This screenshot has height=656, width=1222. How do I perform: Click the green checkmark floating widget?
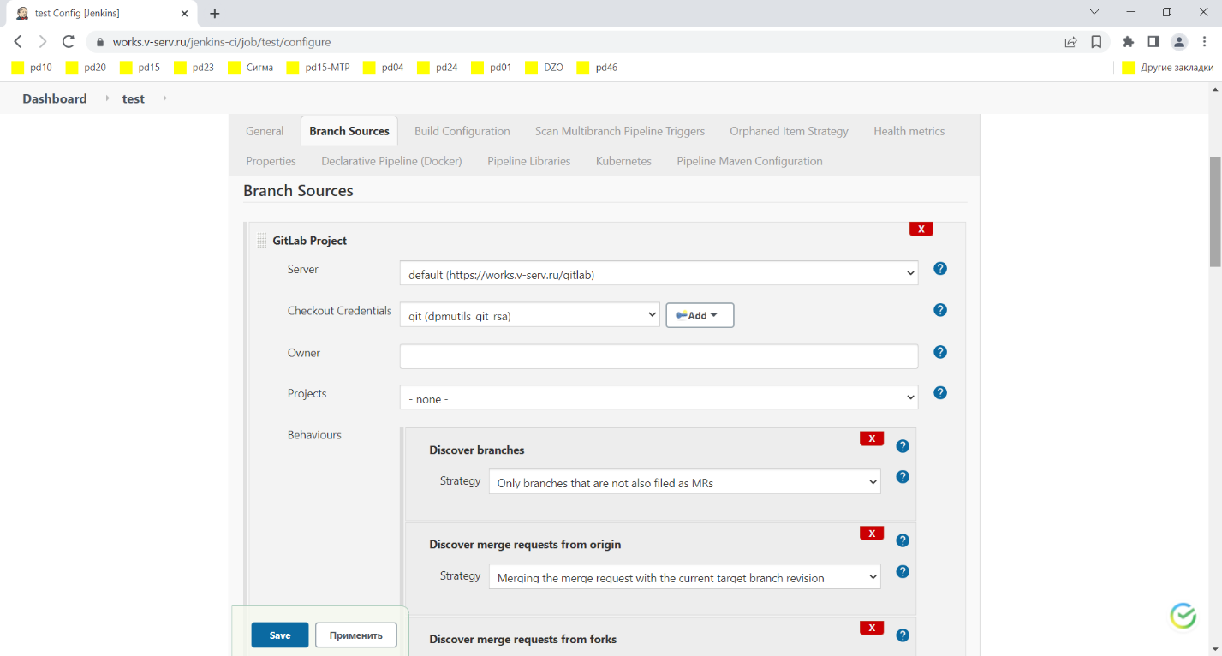pos(1183,616)
